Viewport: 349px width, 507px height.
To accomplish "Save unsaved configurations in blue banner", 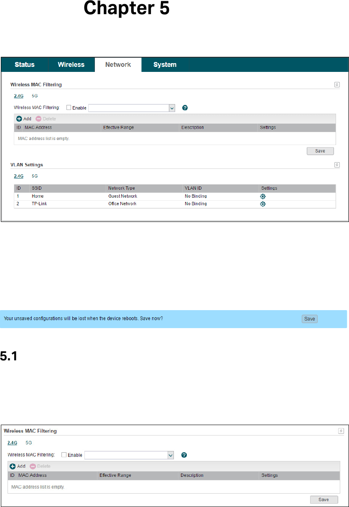I will (x=310, y=319).
